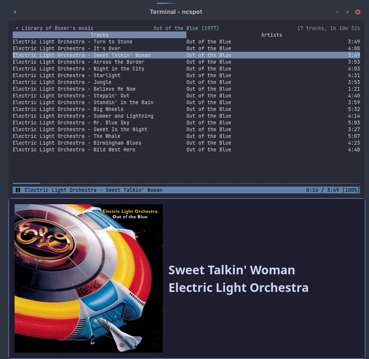The height and width of the screenshot is (359, 369).
Task: Select track The Whale
Action: [x=186, y=136]
